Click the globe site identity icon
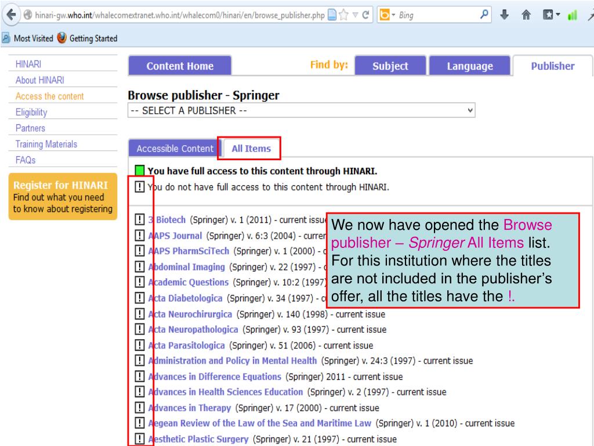 point(28,15)
